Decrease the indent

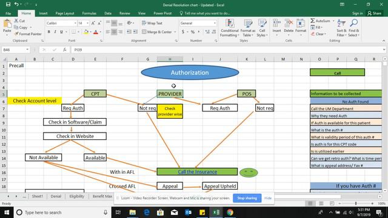coord(129,32)
